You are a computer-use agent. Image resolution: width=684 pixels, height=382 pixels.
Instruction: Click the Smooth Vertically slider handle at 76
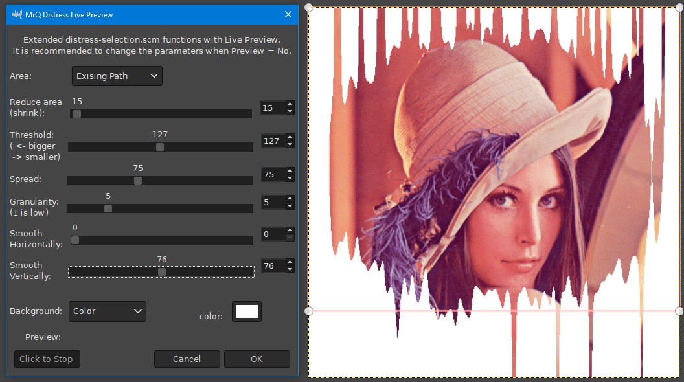(x=162, y=272)
